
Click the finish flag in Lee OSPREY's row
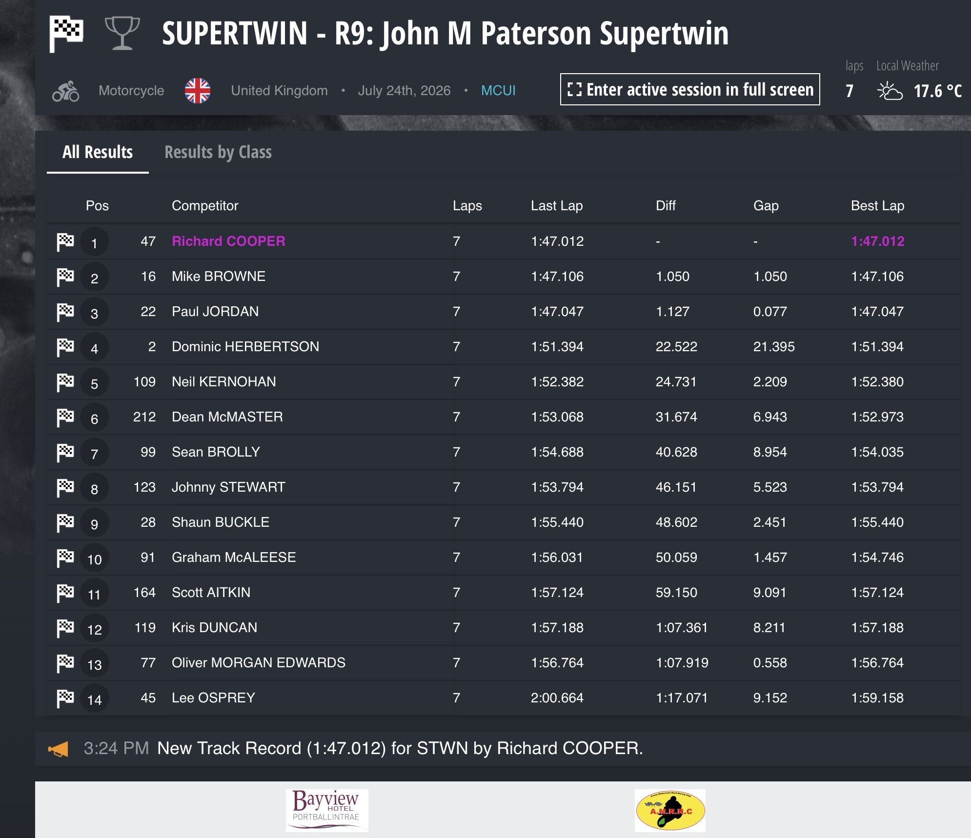(x=65, y=698)
